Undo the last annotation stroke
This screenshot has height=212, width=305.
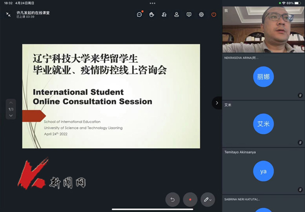pos(172,200)
